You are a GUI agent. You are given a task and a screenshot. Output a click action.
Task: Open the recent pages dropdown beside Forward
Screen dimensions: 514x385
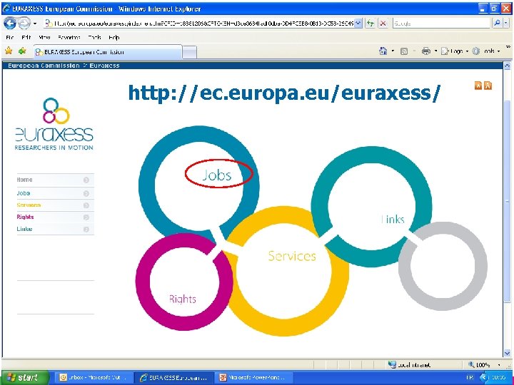[x=35, y=24]
